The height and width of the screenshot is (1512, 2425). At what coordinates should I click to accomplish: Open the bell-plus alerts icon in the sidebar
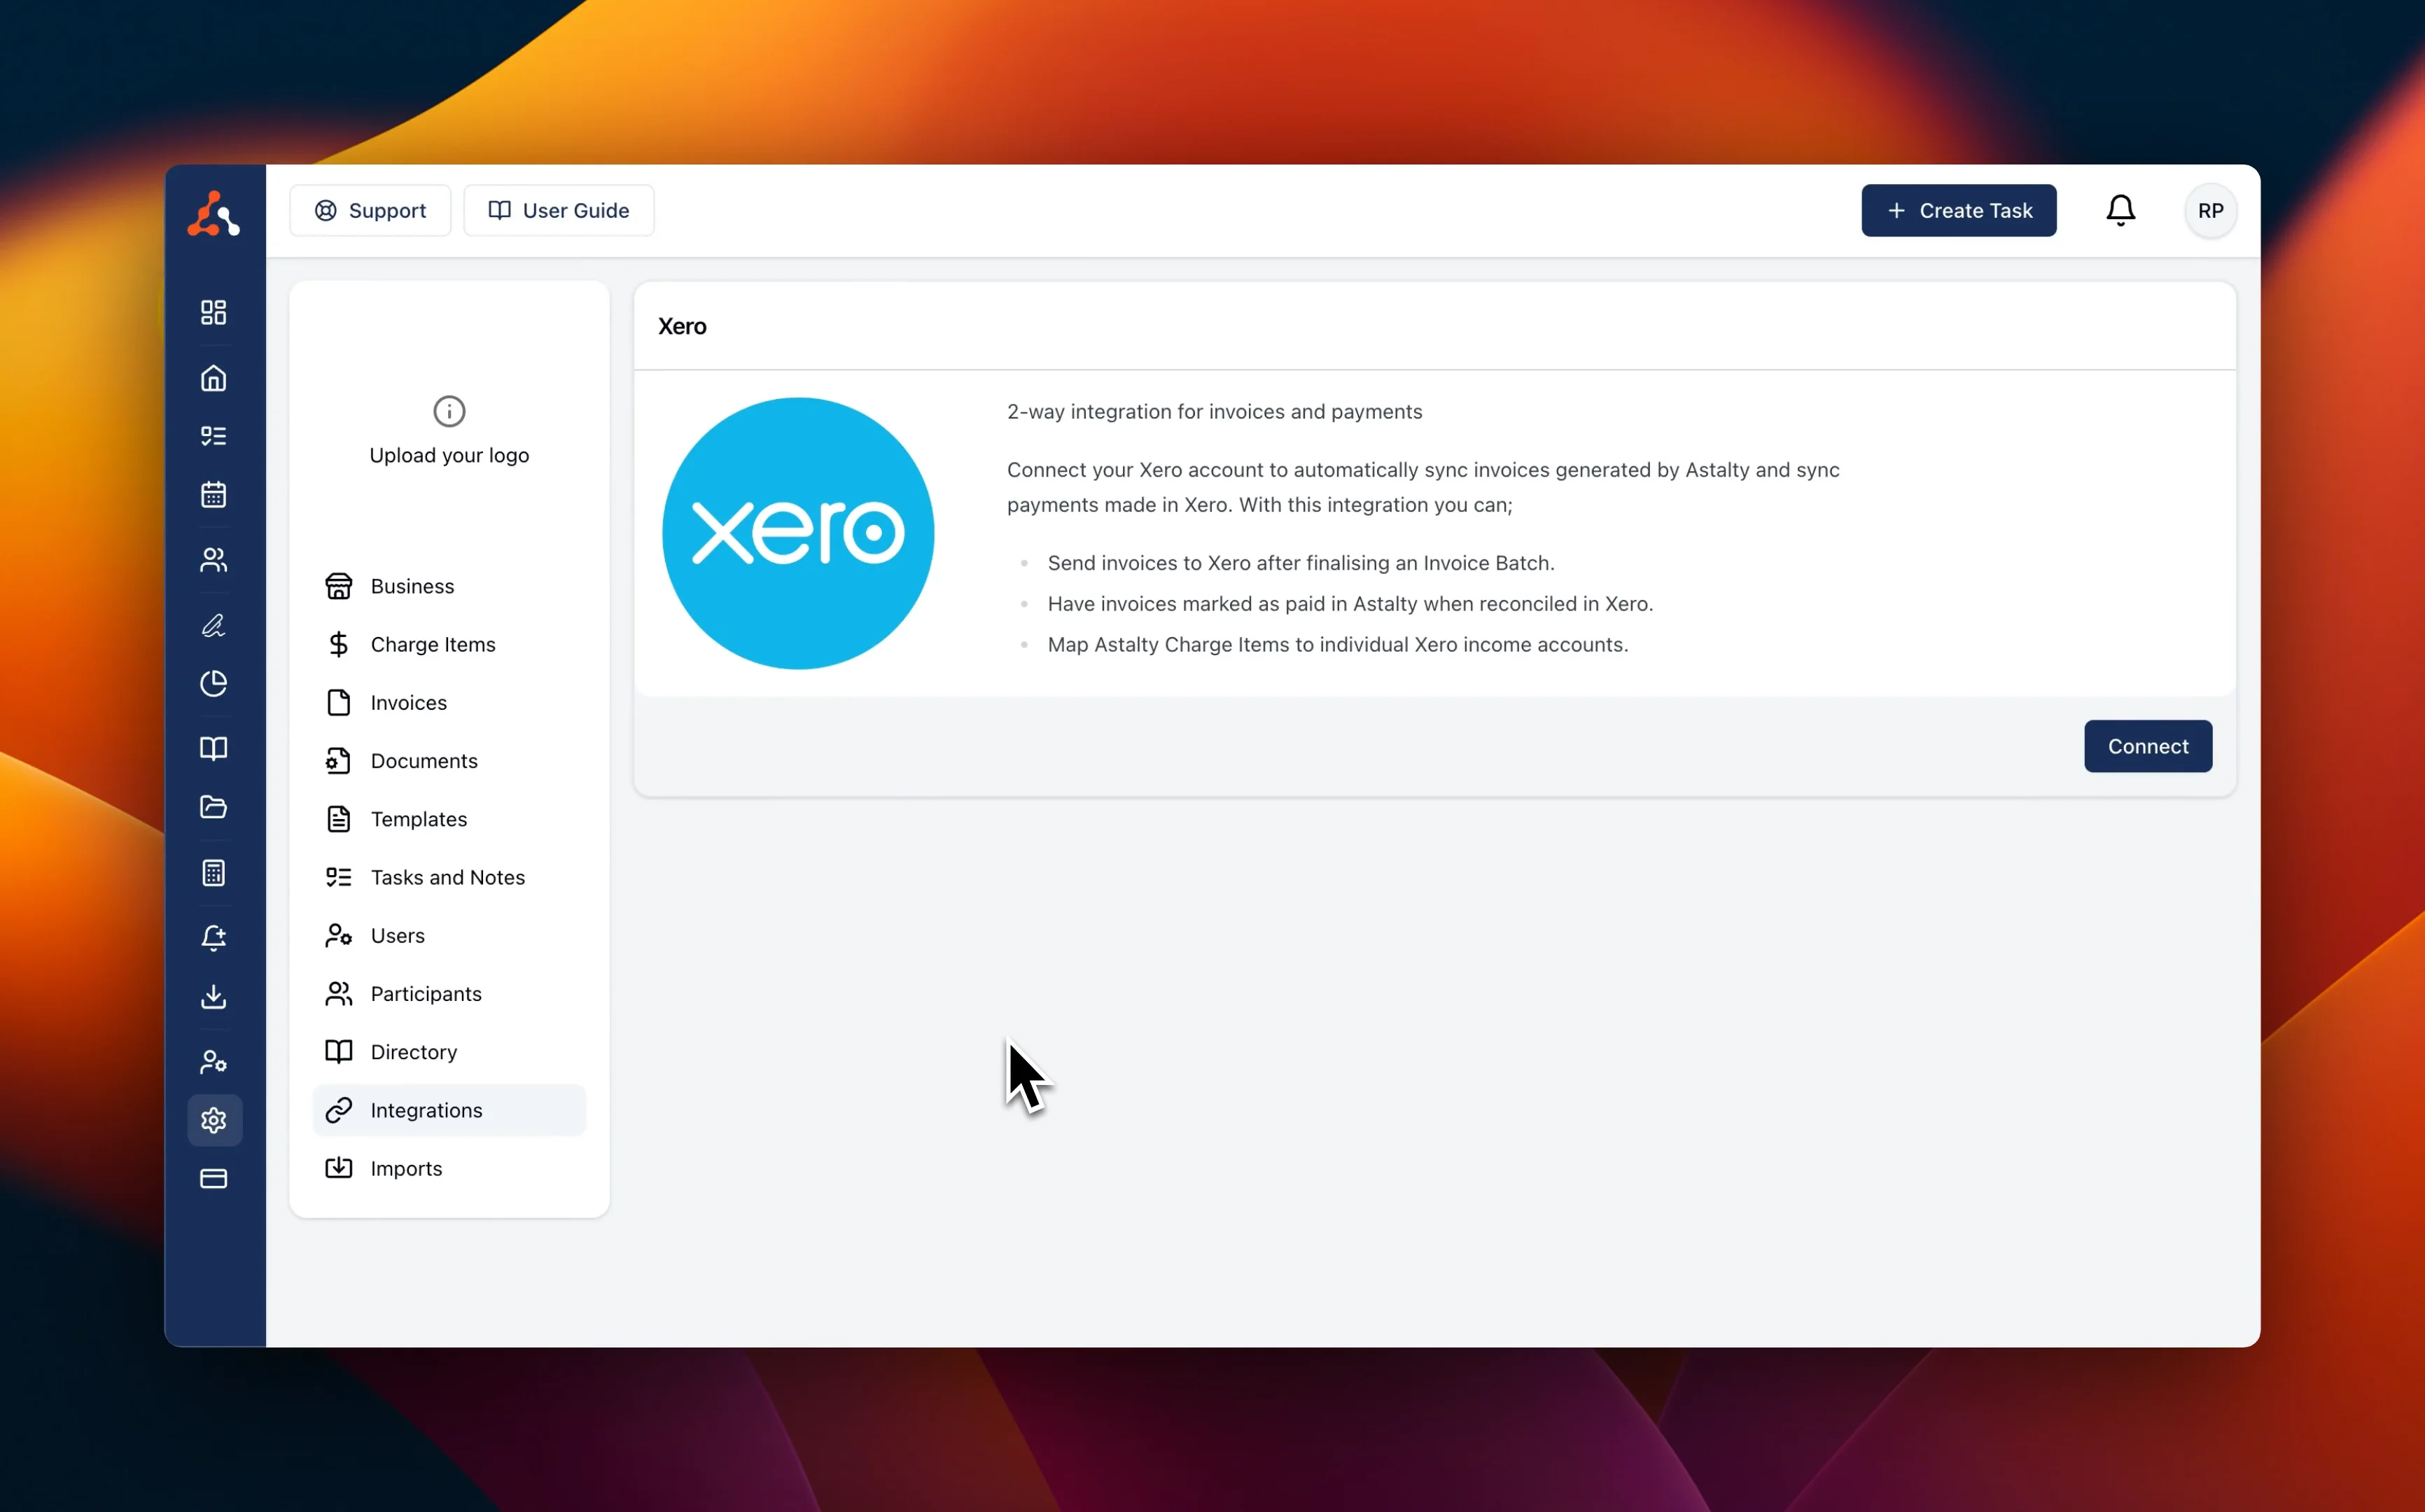point(213,938)
